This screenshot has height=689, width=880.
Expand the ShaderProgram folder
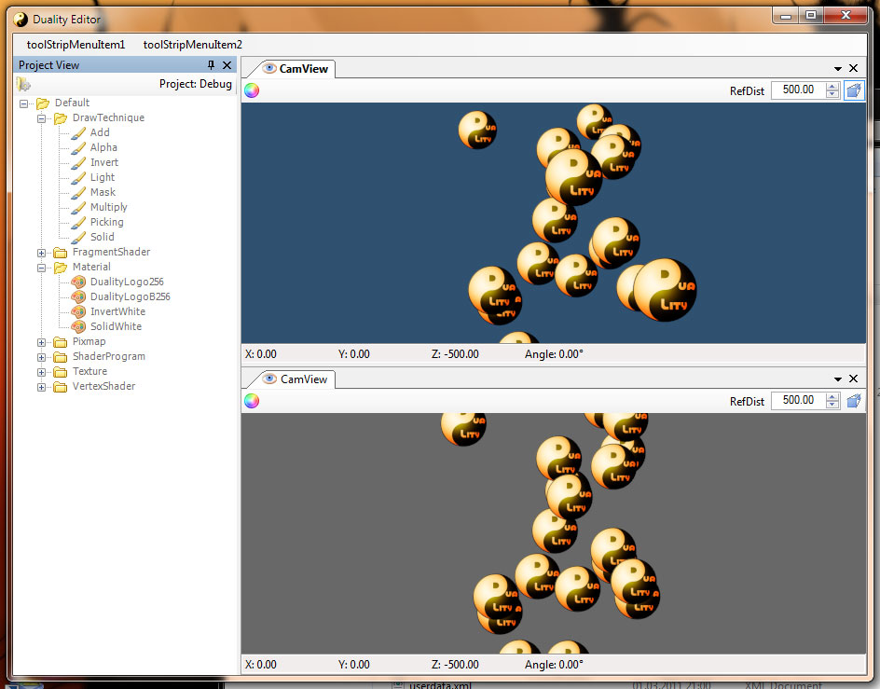[42, 357]
